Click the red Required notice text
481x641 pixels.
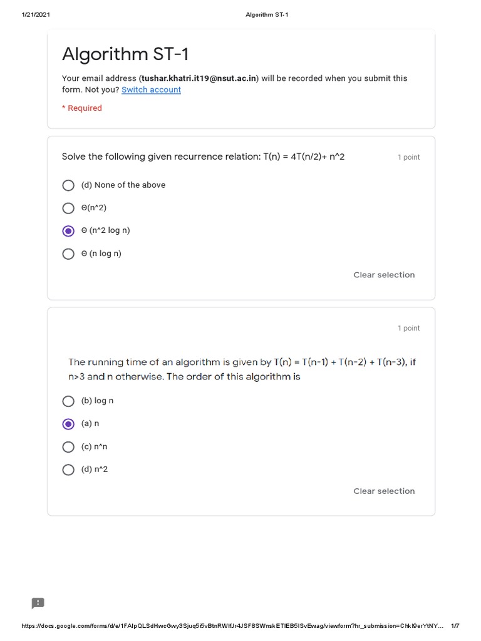[82, 108]
